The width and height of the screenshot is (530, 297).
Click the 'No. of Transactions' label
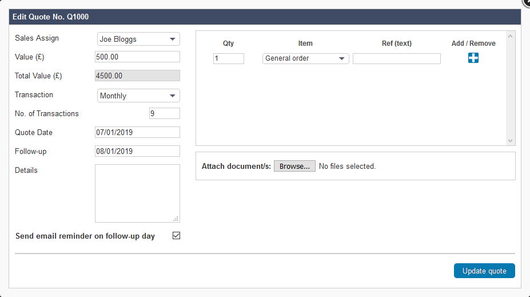(x=47, y=114)
